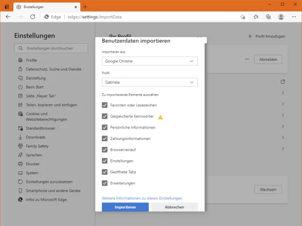Image resolution: width=302 pixels, height=226 pixels.
Task: Click the user profile avatar icon
Action: pos(281,16)
